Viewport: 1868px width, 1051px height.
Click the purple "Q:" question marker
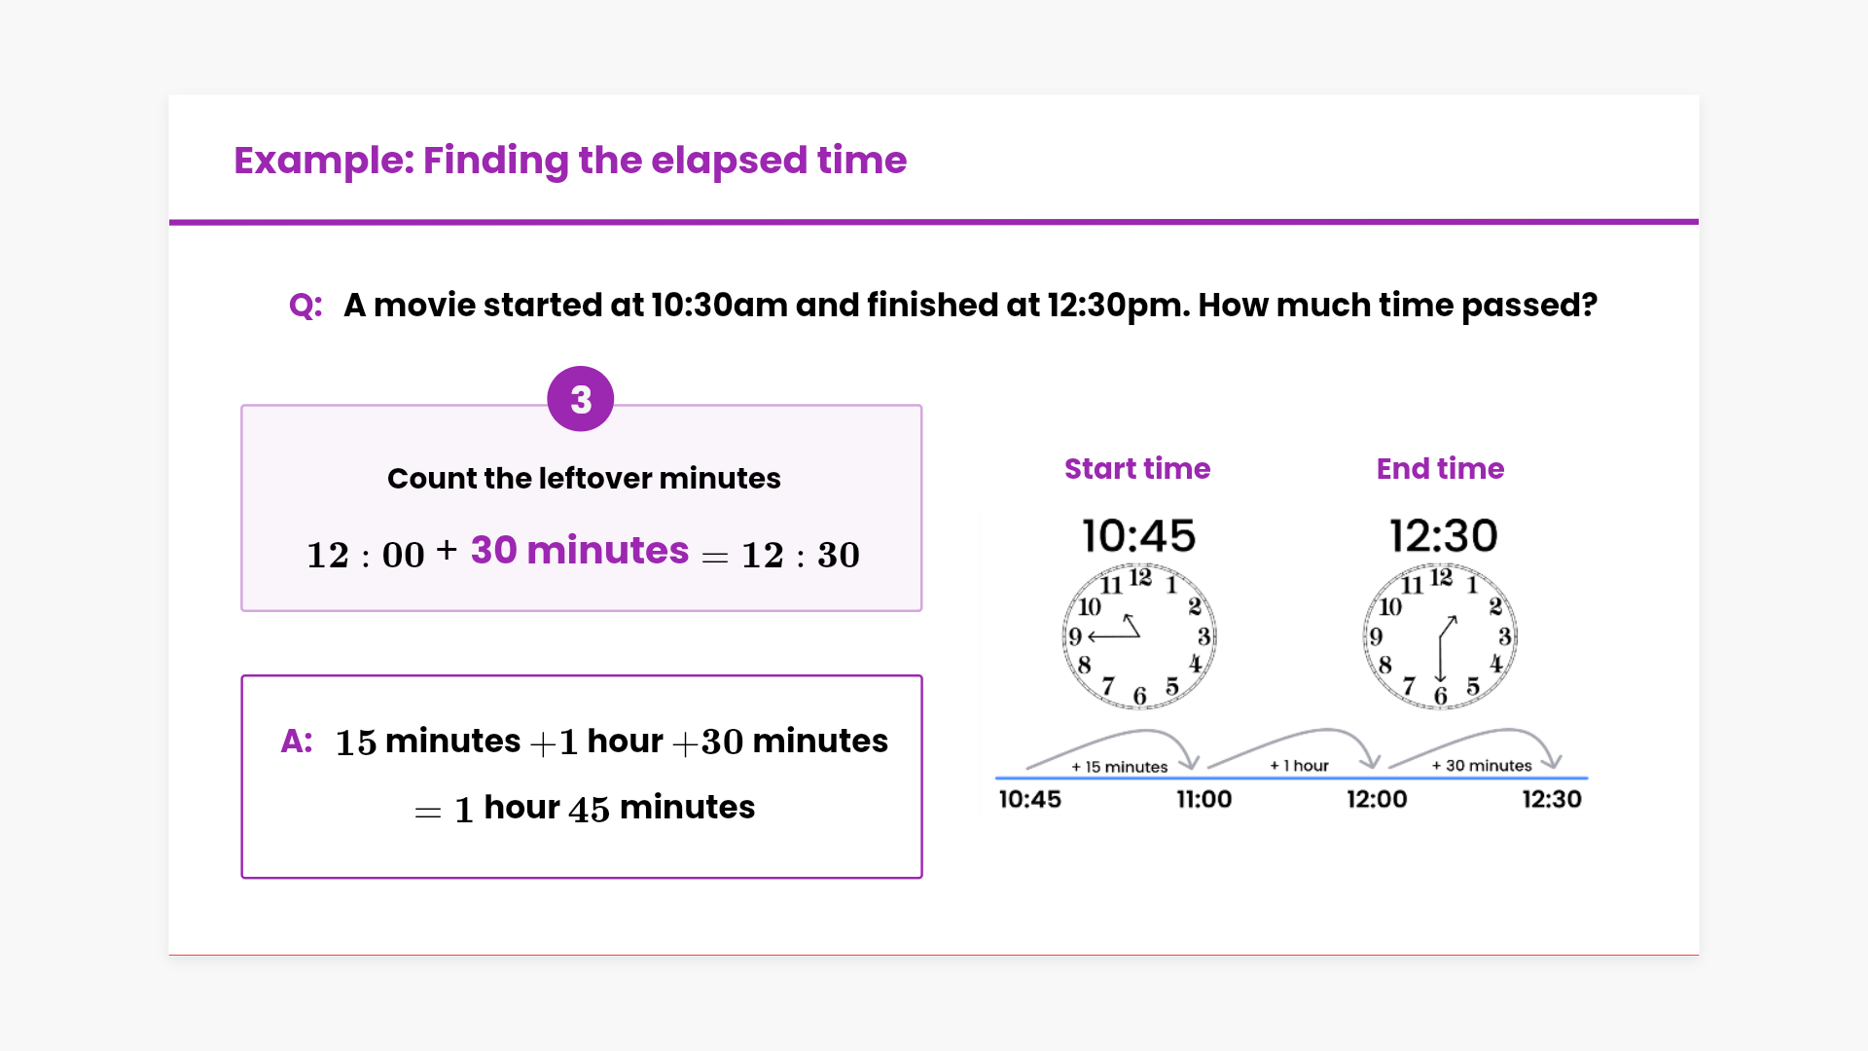coord(305,306)
